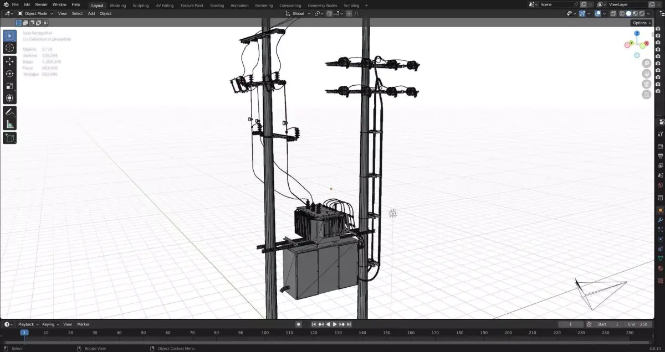The width and height of the screenshot is (665, 352).
Task: Select the Select Box tool
Action: tap(9, 36)
